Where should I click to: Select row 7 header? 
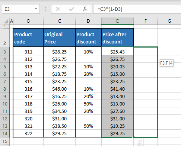[4, 81]
